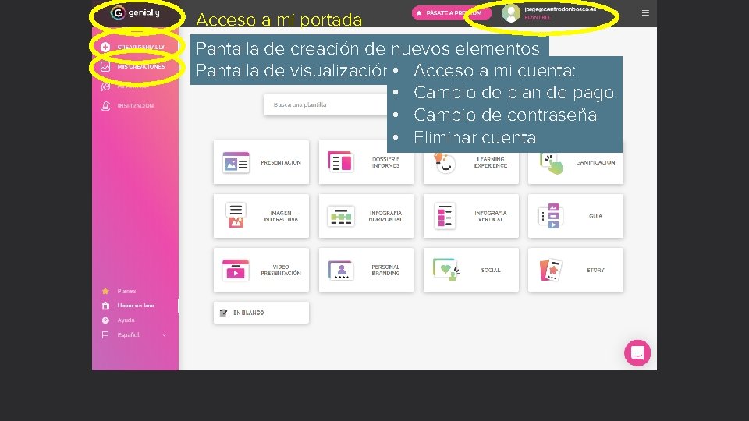Open the user avatar profile
Screen dimensions: 749x421
510,13
